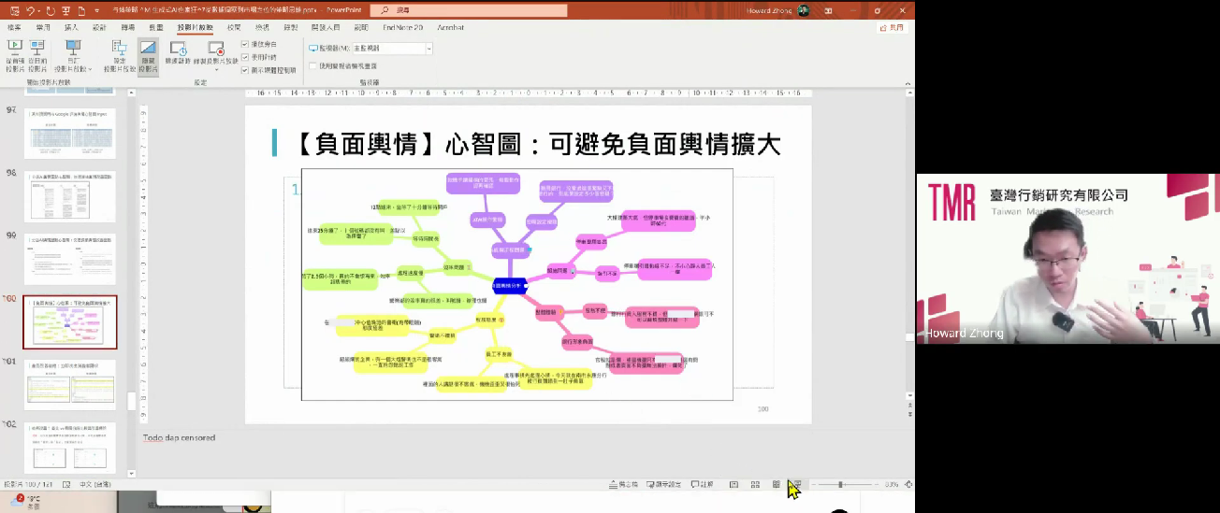1220x513 pixels.
Task: Toggle the Use Timings checkbox
Action: (x=245, y=57)
